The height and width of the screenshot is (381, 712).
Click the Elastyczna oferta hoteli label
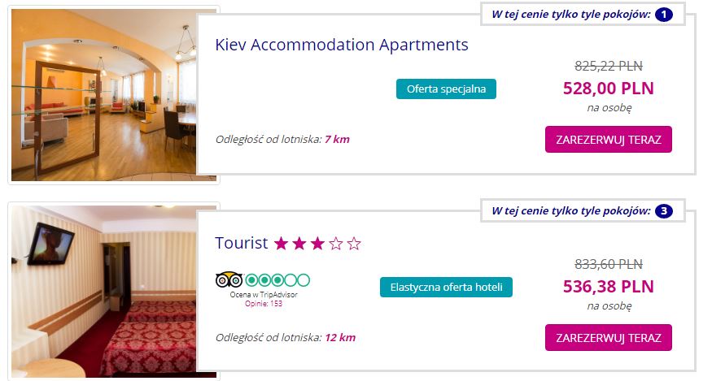tap(446, 287)
